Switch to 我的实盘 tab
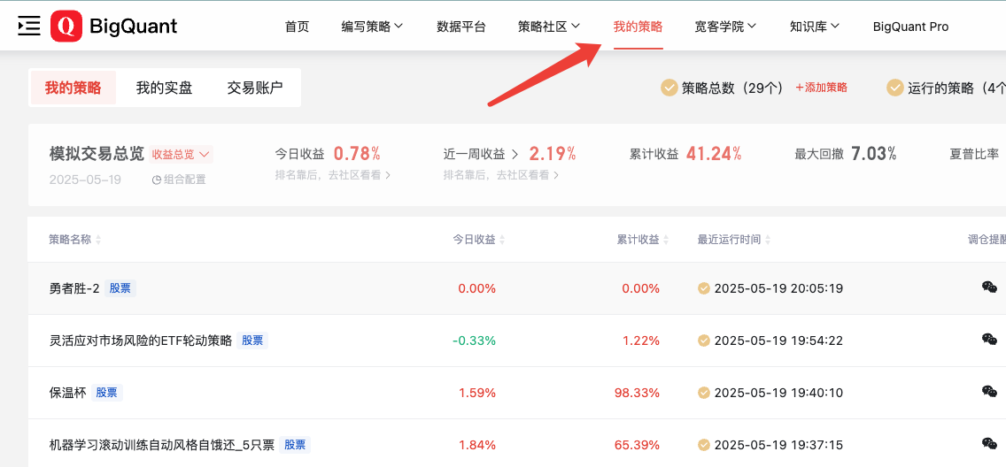The height and width of the screenshot is (467, 1006). 164,88
